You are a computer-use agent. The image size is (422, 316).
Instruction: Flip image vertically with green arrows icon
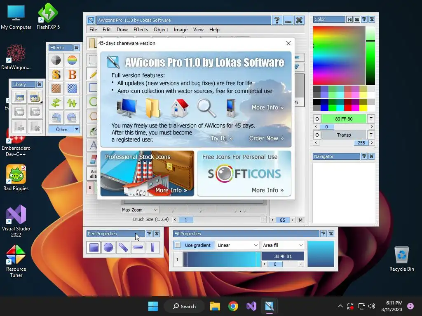(x=72, y=103)
